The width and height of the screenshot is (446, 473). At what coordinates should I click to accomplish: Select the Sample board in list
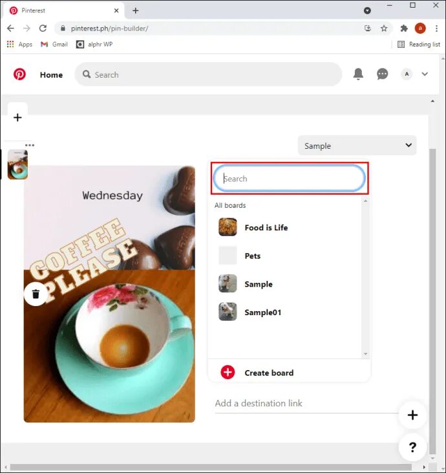pos(285,284)
